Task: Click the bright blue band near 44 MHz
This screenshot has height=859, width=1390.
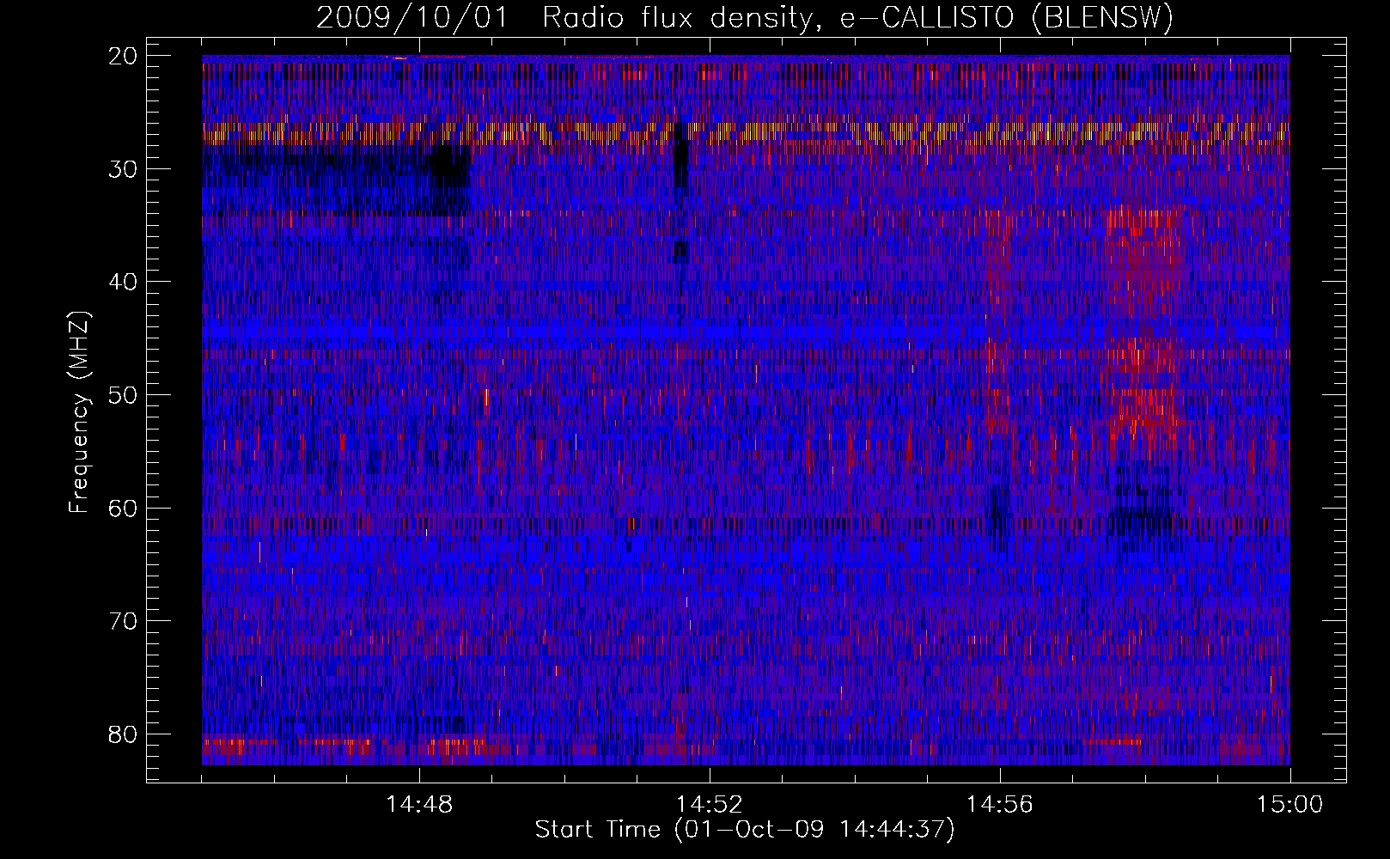Action: [746, 331]
